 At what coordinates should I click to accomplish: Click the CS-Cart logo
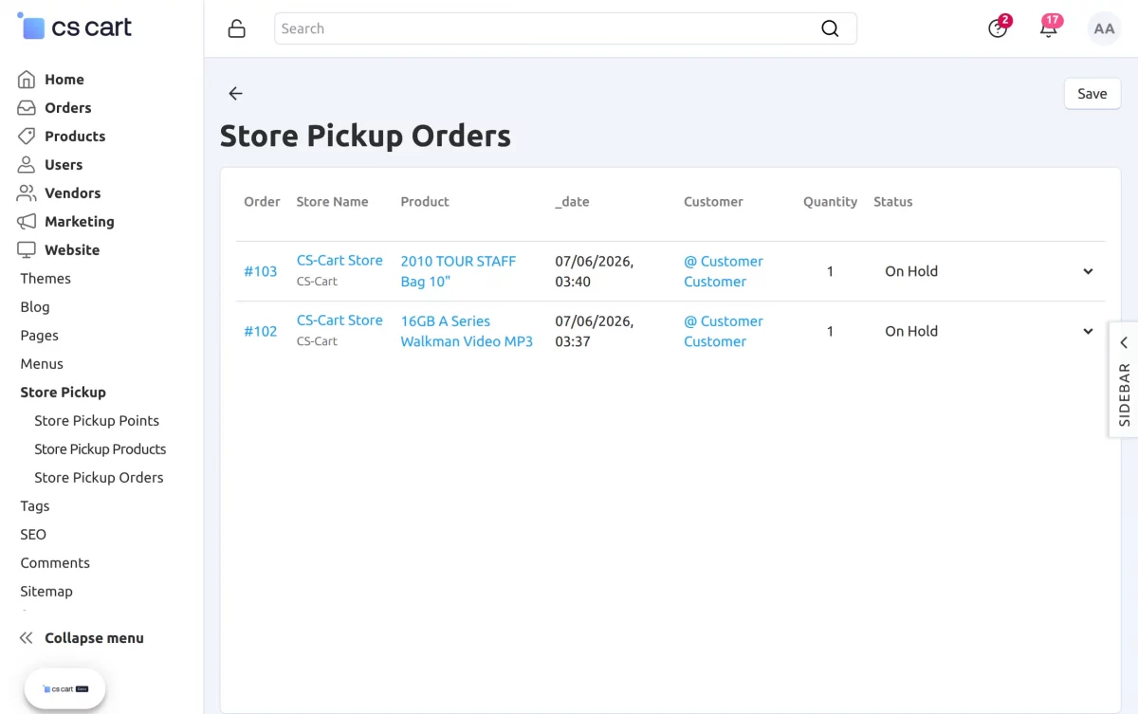click(x=75, y=27)
